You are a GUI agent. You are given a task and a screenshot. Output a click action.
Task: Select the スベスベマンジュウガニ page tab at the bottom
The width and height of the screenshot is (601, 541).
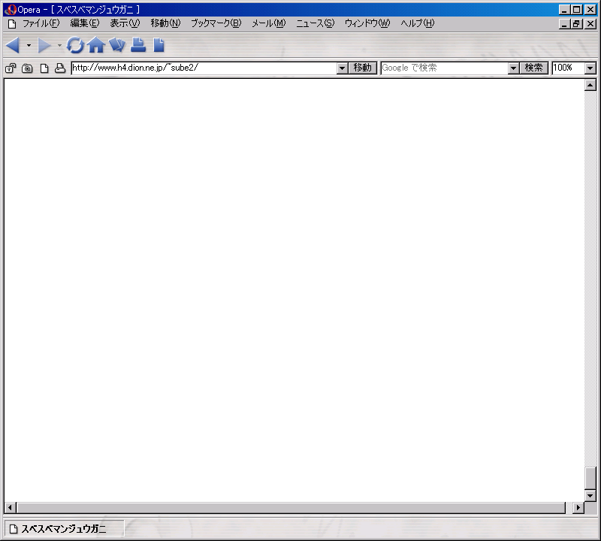click(x=64, y=529)
